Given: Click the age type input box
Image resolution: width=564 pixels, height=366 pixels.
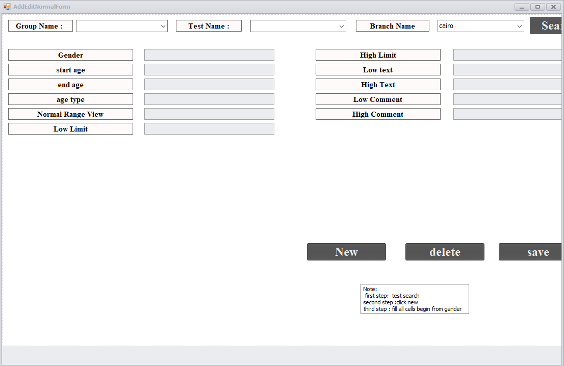Looking at the screenshot, I should point(209,99).
